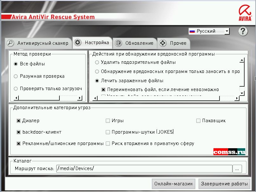
Task: Open the Обновление tab
Action: tap(135, 43)
